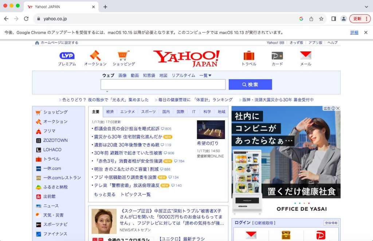Open the Auction hammer icon in header
The height and width of the screenshot is (241, 373).
[95, 55]
